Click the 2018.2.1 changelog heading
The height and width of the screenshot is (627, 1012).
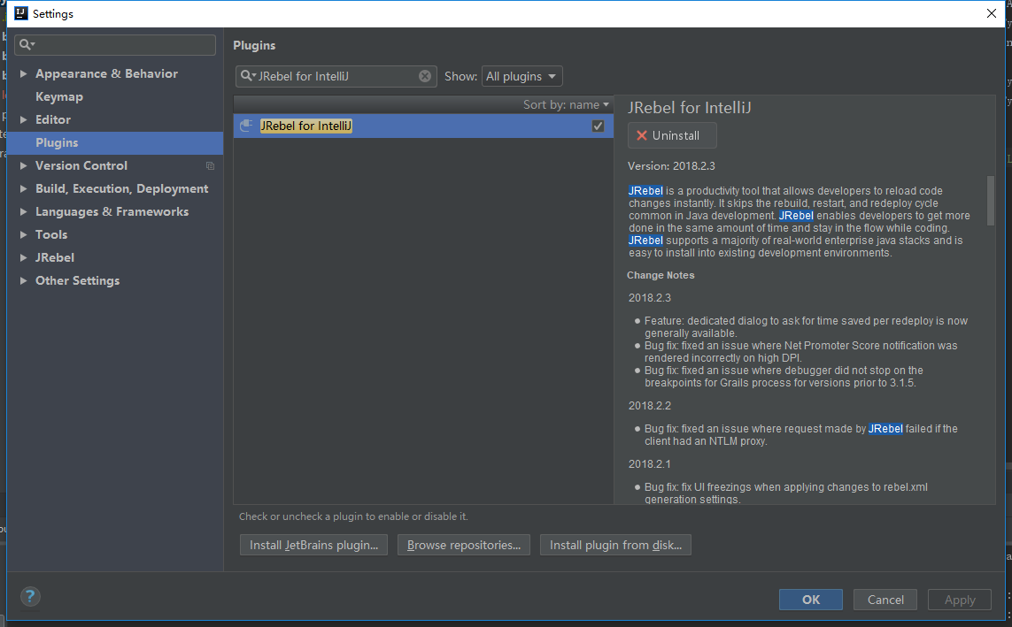(650, 464)
